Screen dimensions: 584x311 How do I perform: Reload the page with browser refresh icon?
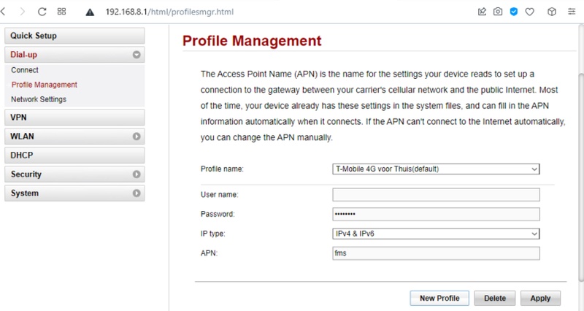[42, 12]
